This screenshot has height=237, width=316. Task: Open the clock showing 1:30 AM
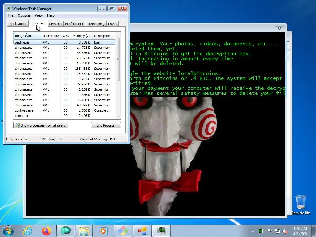click(x=300, y=231)
